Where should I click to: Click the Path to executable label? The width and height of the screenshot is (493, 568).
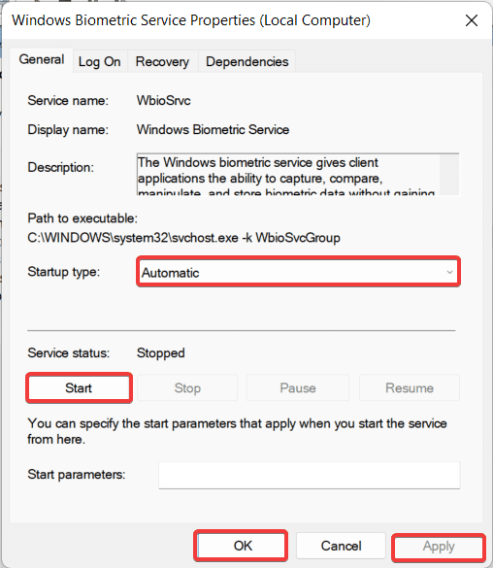coord(82,218)
